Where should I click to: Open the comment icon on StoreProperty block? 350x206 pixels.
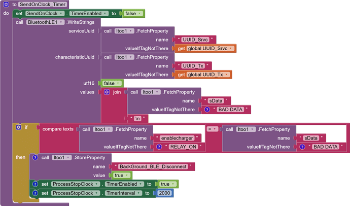pos(35,158)
